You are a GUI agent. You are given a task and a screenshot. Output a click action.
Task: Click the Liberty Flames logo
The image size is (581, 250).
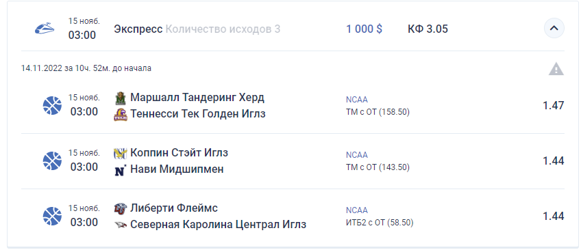tap(121, 208)
